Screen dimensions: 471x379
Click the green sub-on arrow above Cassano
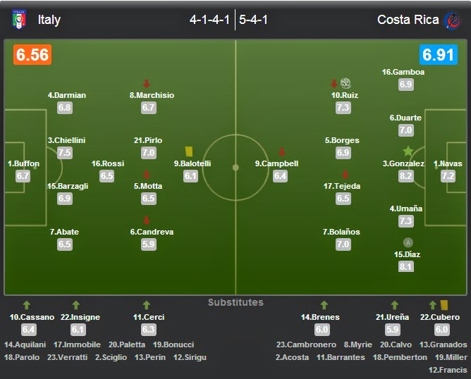click(x=27, y=305)
